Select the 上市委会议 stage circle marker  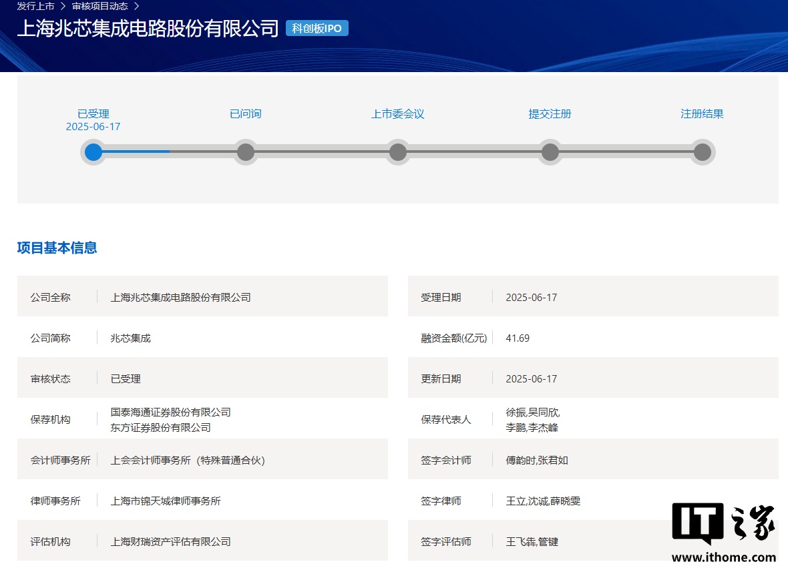398,152
